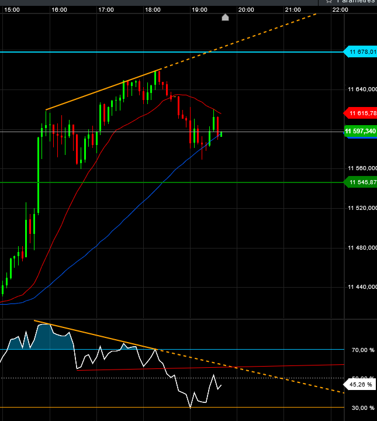This screenshot has width=377, height=421.
Task: Click the 11 640,000 price axis label
Action: [x=362, y=89]
